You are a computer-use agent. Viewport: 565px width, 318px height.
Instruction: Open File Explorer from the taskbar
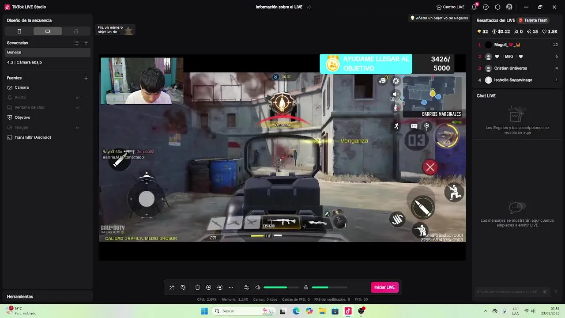[322, 311]
